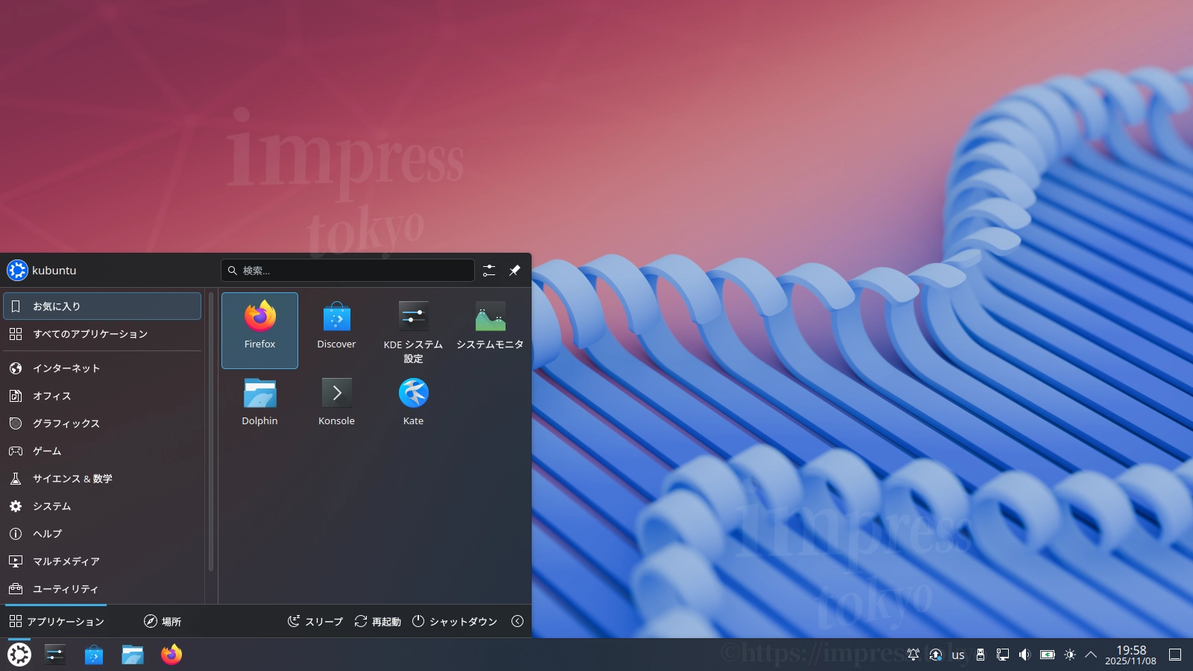The width and height of the screenshot is (1193, 671).
Task: Open the clock showing 19:58
Action: (x=1131, y=655)
